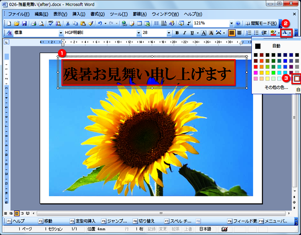Toggle 上書 overwrite mode indicator
The height and width of the screenshot is (235, 301).
click(x=188, y=229)
